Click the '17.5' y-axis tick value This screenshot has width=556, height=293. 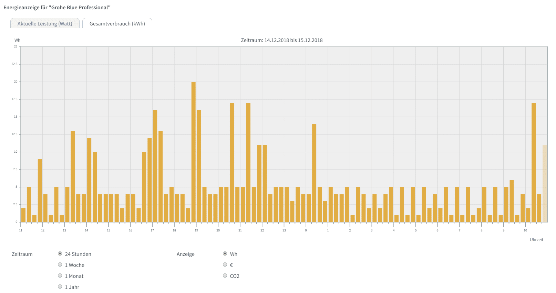tap(14, 99)
